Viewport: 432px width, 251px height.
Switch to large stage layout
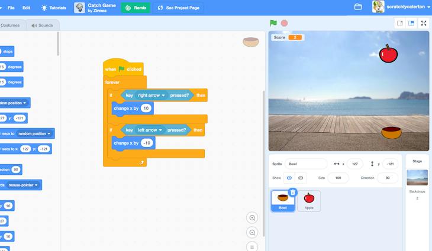pyautogui.click(x=411, y=24)
